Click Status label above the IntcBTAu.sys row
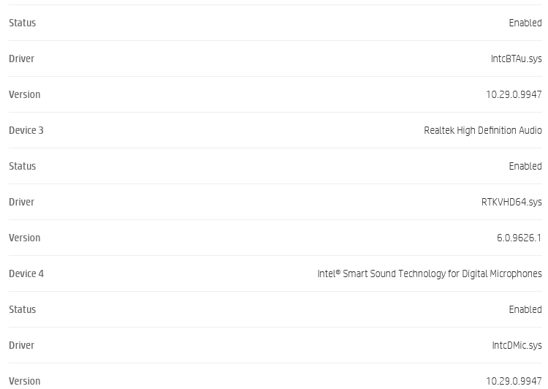 coord(22,23)
